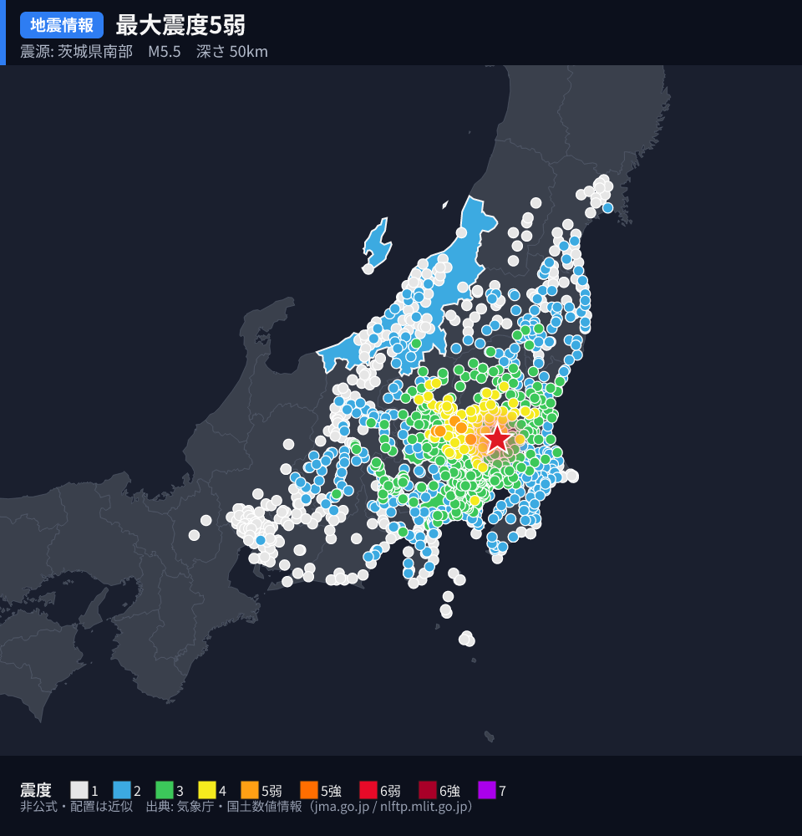Click the green intensity 3 legend swatch
Image resolution: width=802 pixels, height=836 pixels.
[x=165, y=790]
